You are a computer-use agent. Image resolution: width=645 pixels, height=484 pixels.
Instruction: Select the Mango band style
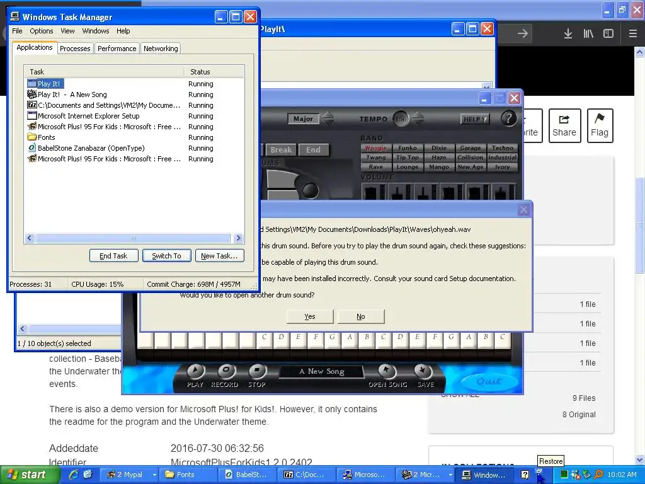[439, 166]
